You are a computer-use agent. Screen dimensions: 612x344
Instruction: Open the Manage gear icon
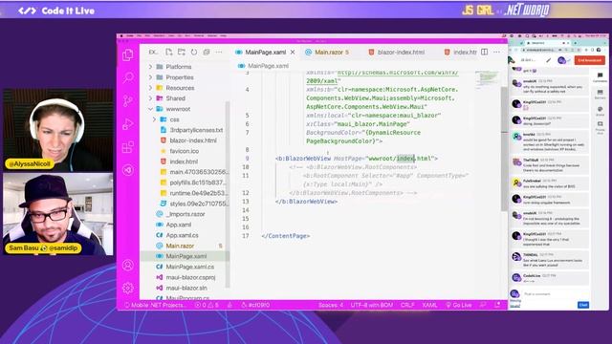[x=128, y=289]
